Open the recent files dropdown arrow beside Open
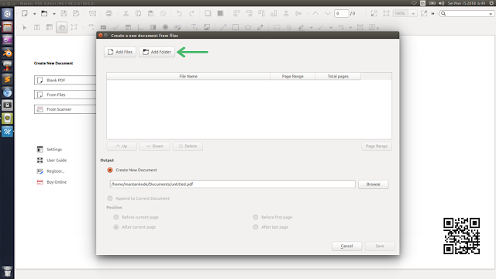Image resolution: width=496 pixels, height=279 pixels. (54, 14)
